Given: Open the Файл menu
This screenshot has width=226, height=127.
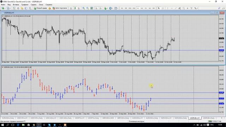Looking at the screenshot, I should [x=3, y=5].
